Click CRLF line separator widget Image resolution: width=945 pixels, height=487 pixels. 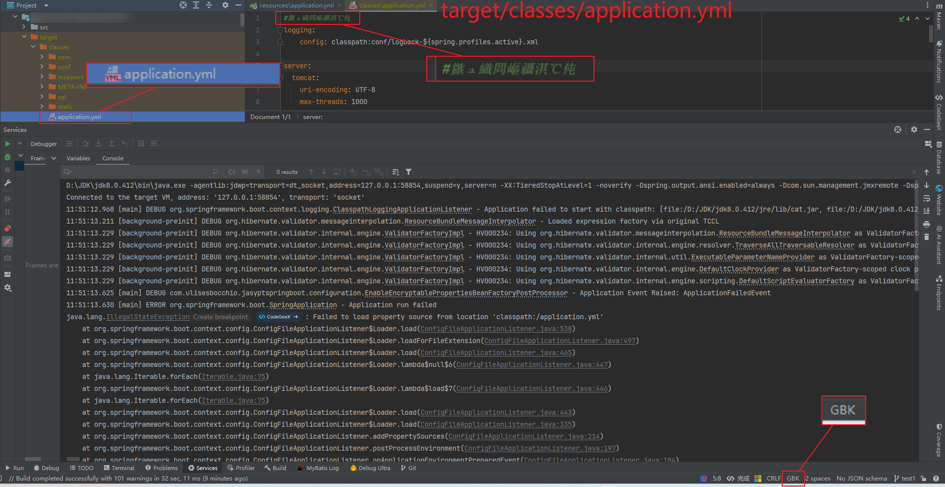(x=774, y=479)
